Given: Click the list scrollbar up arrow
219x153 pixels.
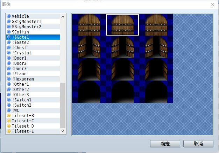Looking at the screenshot, I should coord(63,17).
